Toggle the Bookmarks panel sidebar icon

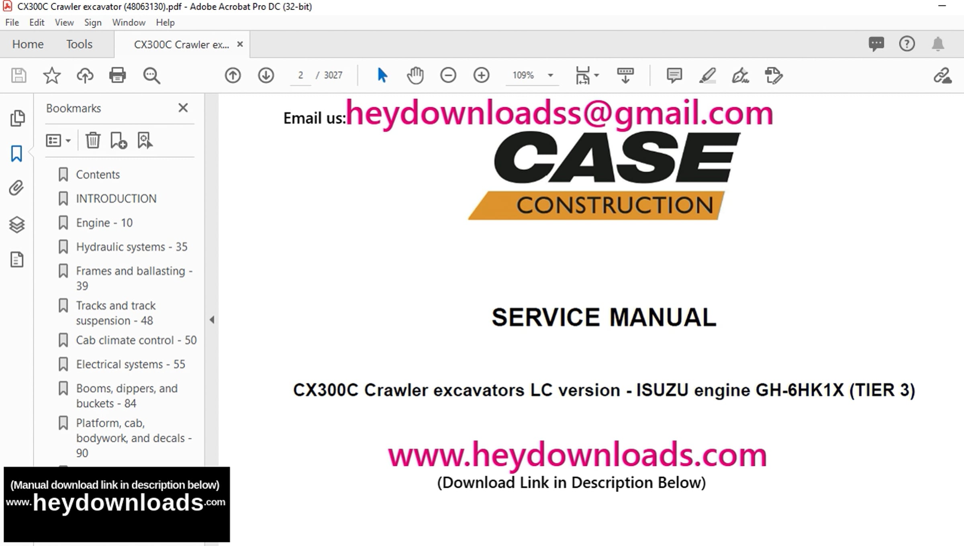point(16,154)
